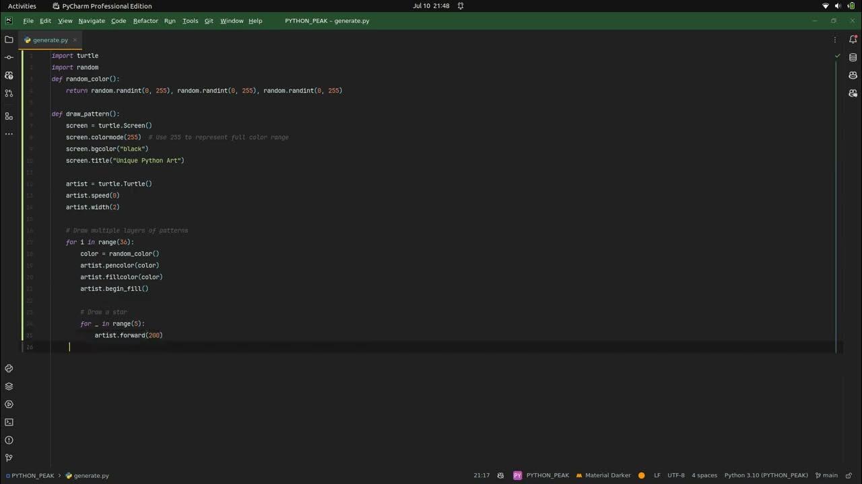Open the GitHub Copilot tool window
This screenshot has width=862, height=484.
[x=853, y=75]
